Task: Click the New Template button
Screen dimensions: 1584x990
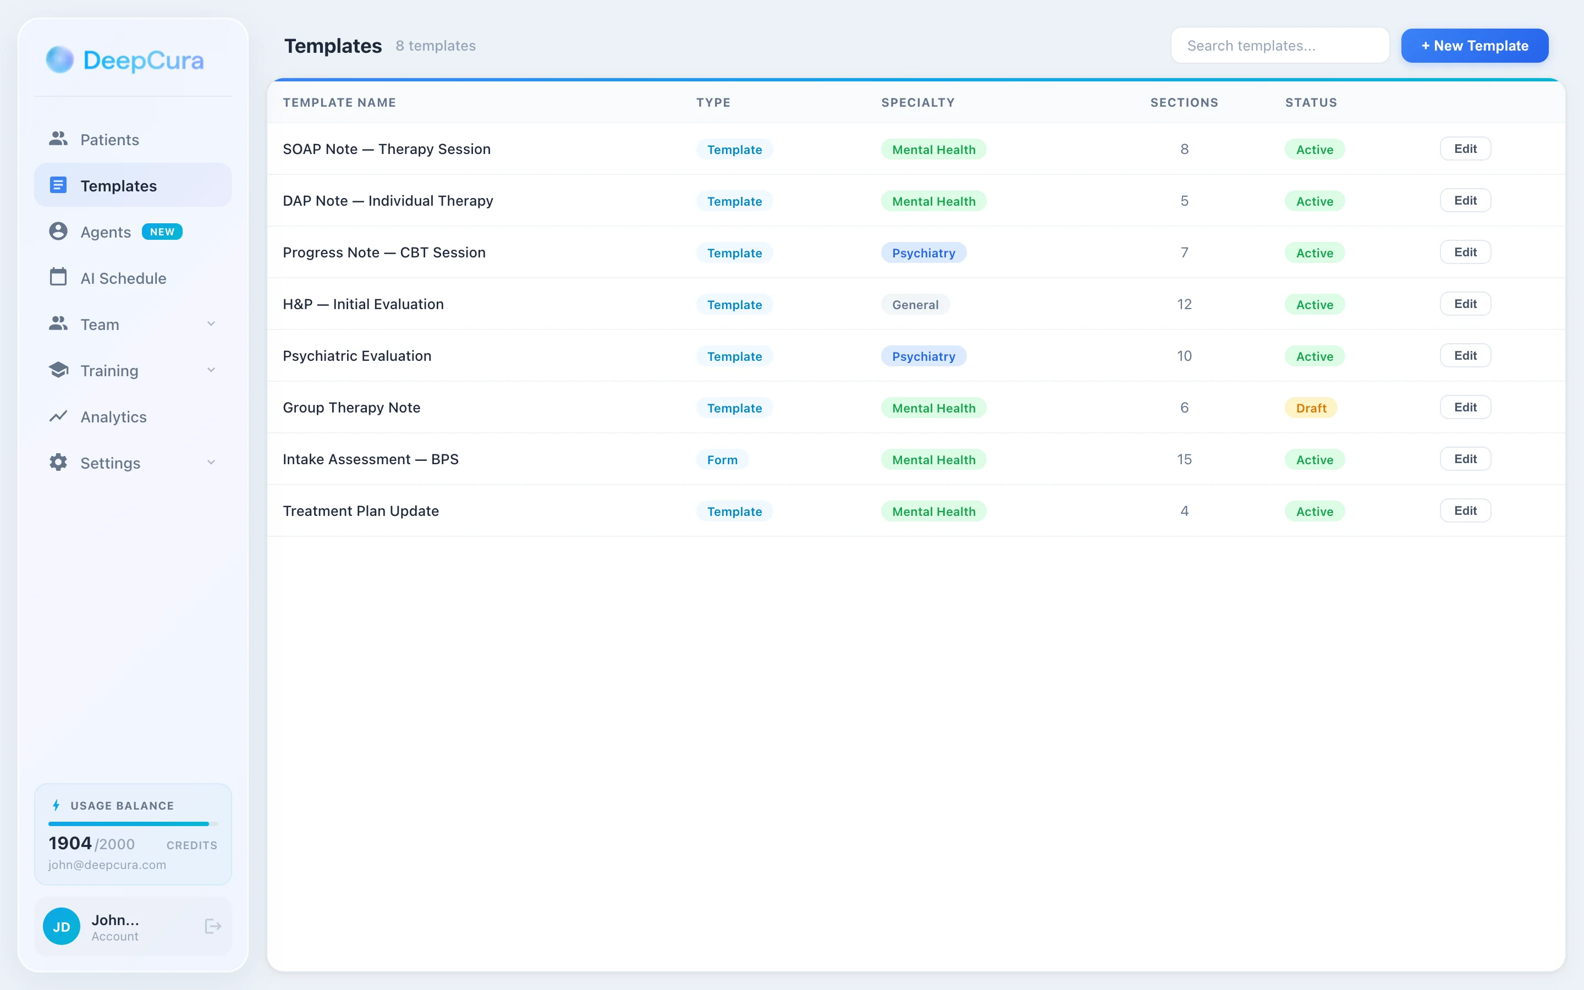Action: point(1474,46)
